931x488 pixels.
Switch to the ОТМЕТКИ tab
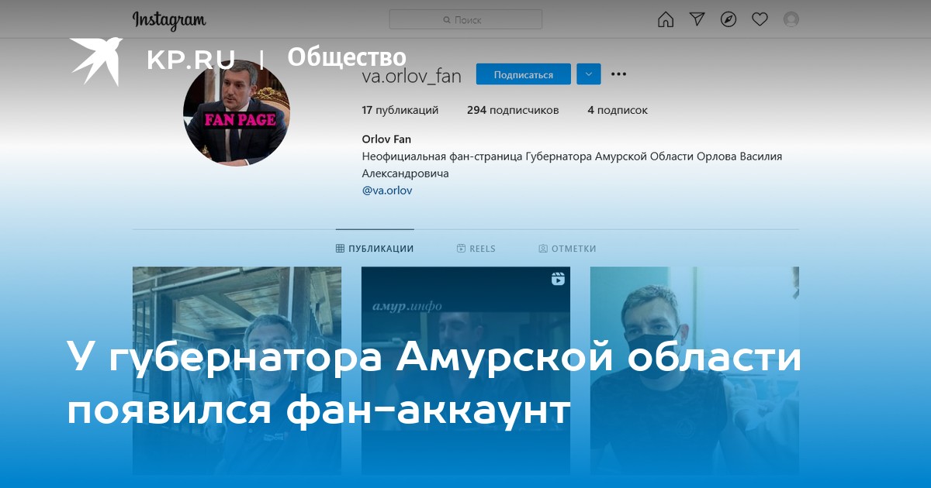568,249
